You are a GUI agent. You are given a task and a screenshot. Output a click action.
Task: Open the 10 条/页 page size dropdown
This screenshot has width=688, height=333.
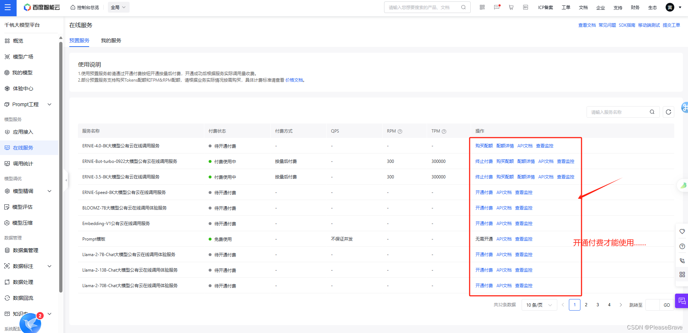[539, 305]
